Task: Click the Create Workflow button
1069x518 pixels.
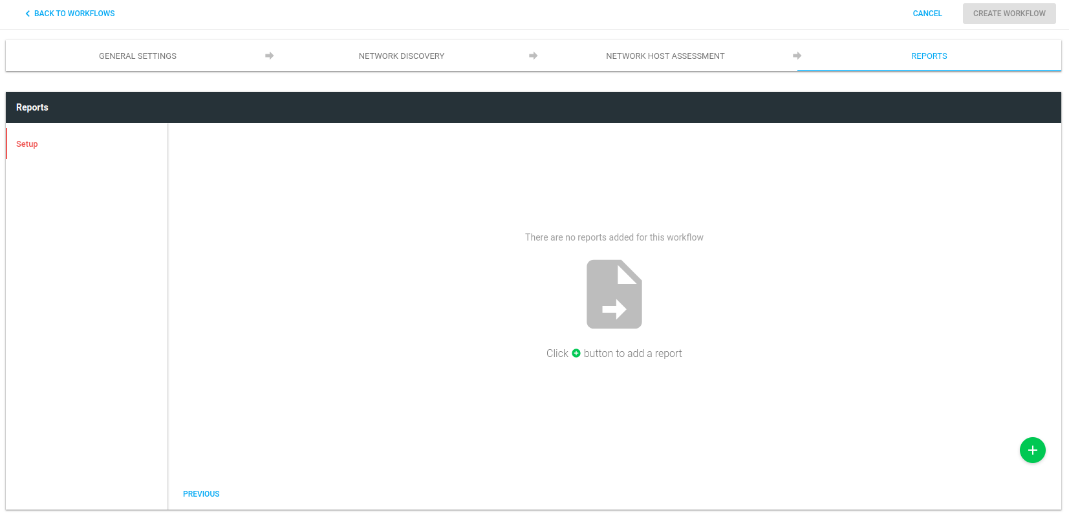Action: (1009, 14)
